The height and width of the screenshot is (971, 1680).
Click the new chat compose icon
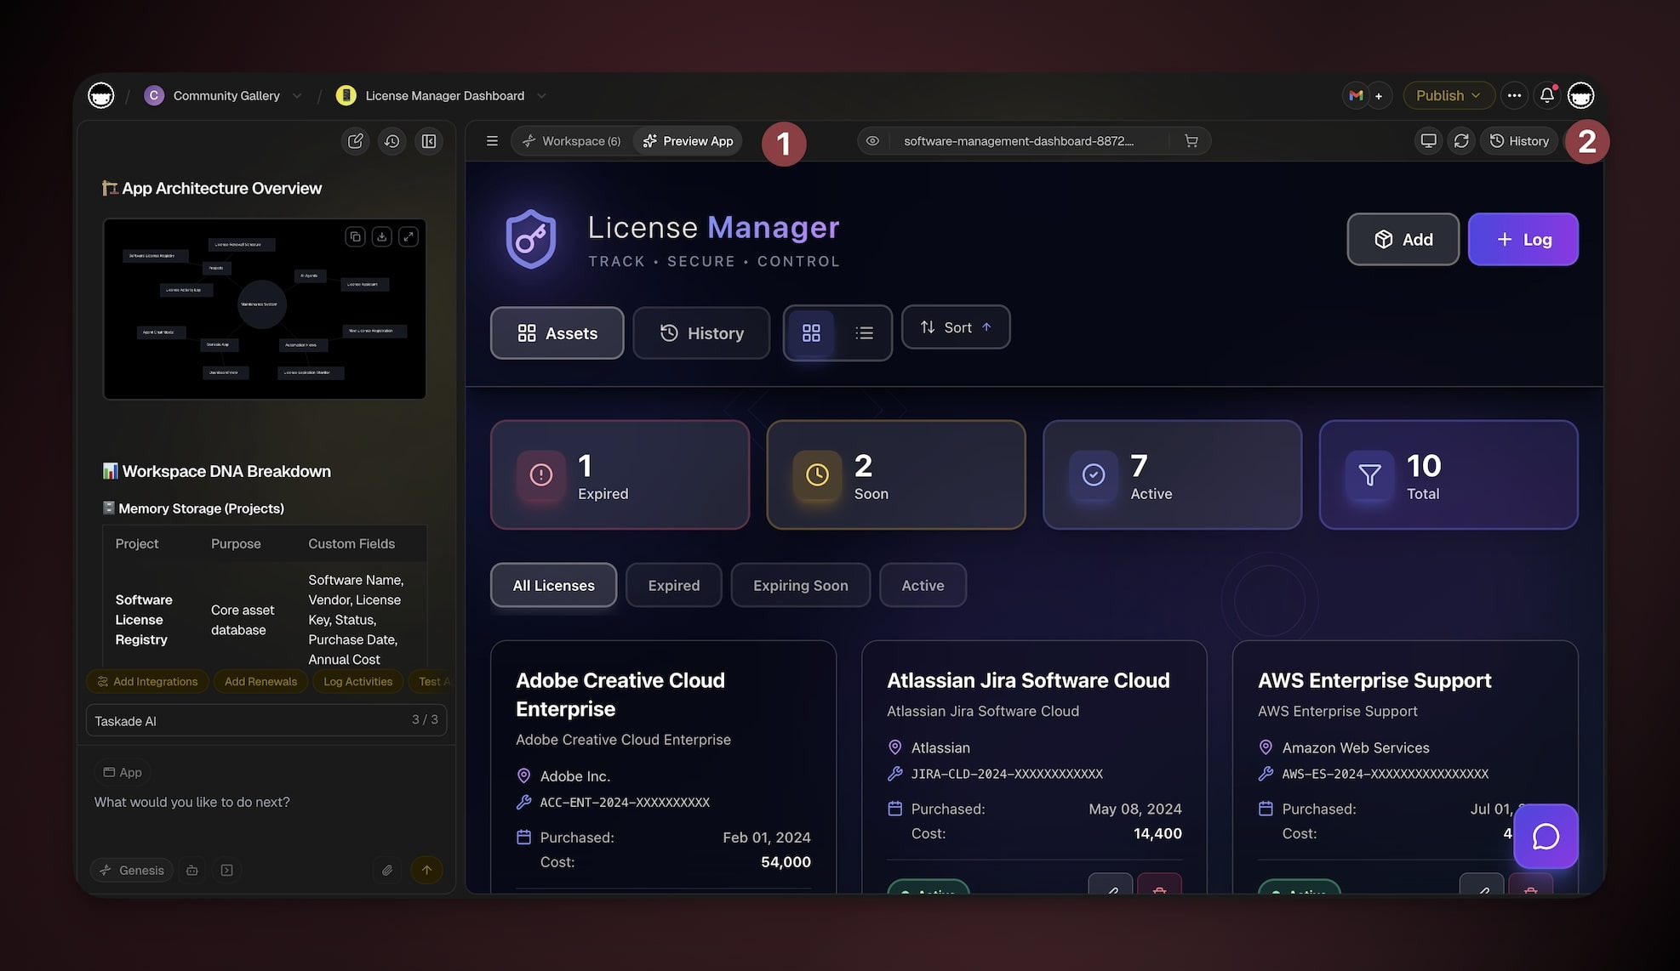pos(356,141)
